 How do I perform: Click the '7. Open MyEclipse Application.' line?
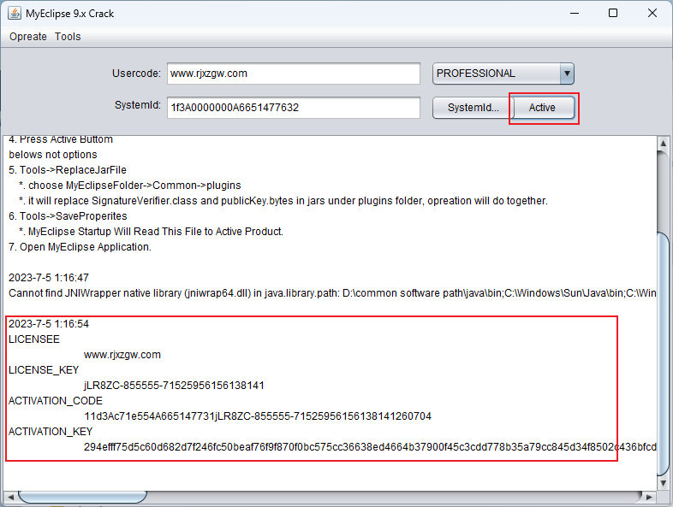80,247
